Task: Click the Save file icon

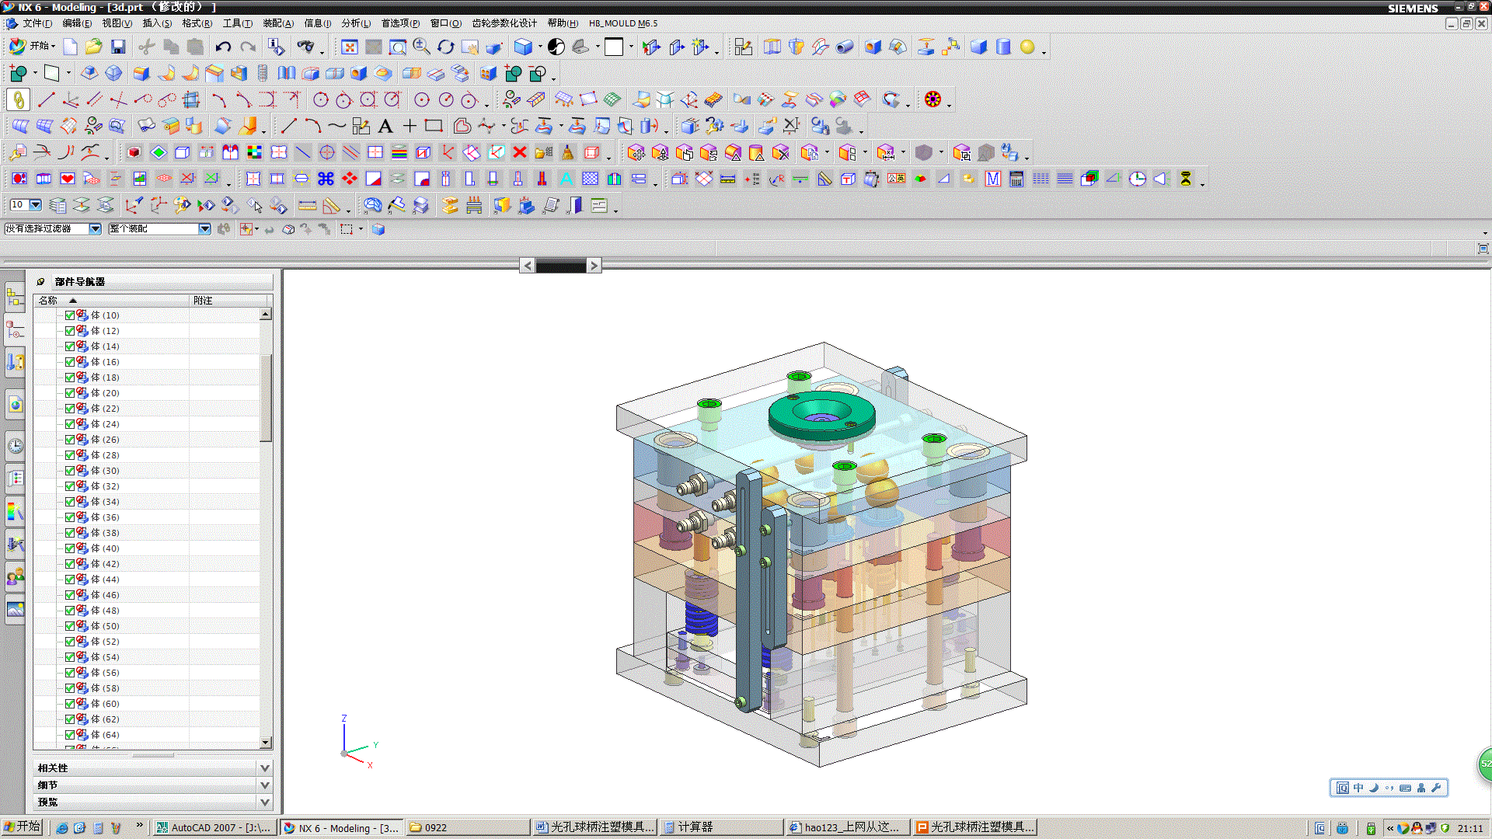Action: 118,47
